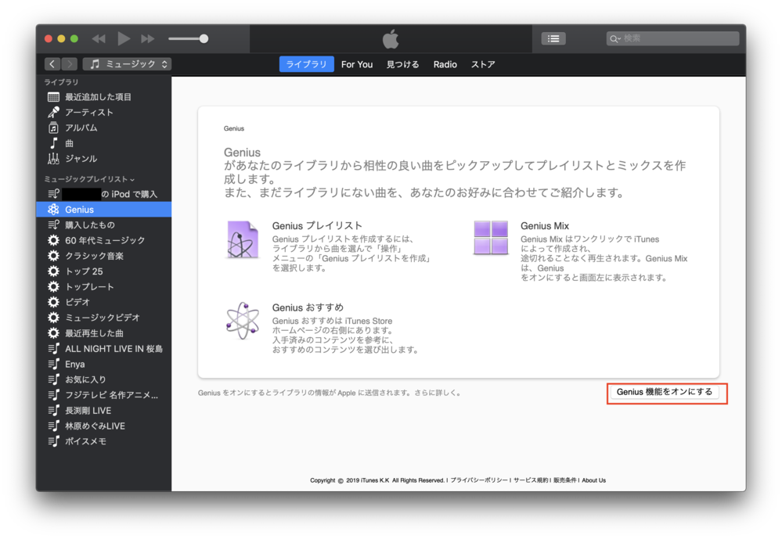
Task: Open the 長渕剛 LIVE playlist
Action: 104,411
